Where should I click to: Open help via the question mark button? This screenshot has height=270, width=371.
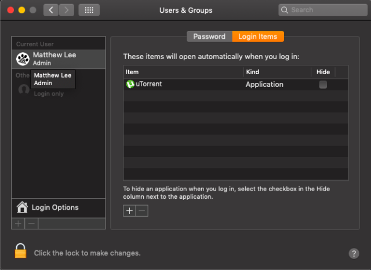[354, 253]
